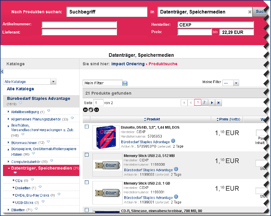This screenshot has height=216, width=271.
Task: Click the Artikelnummer input field
Action: (79, 25)
